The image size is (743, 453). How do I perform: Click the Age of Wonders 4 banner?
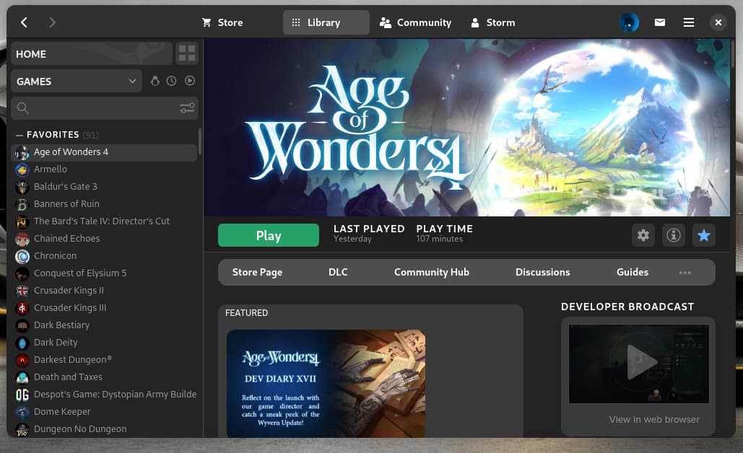tap(466, 128)
